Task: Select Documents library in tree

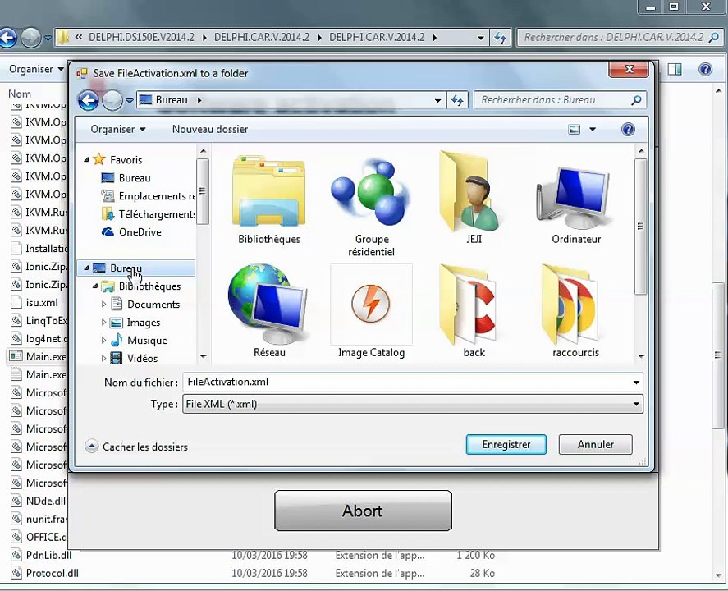Action: point(144,304)
